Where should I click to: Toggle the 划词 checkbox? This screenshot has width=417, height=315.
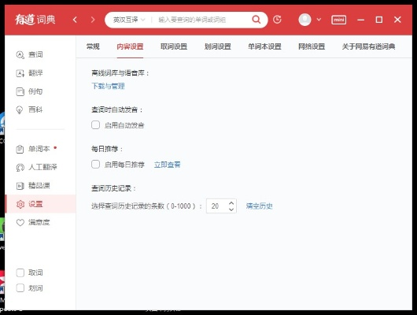point(20,288)
